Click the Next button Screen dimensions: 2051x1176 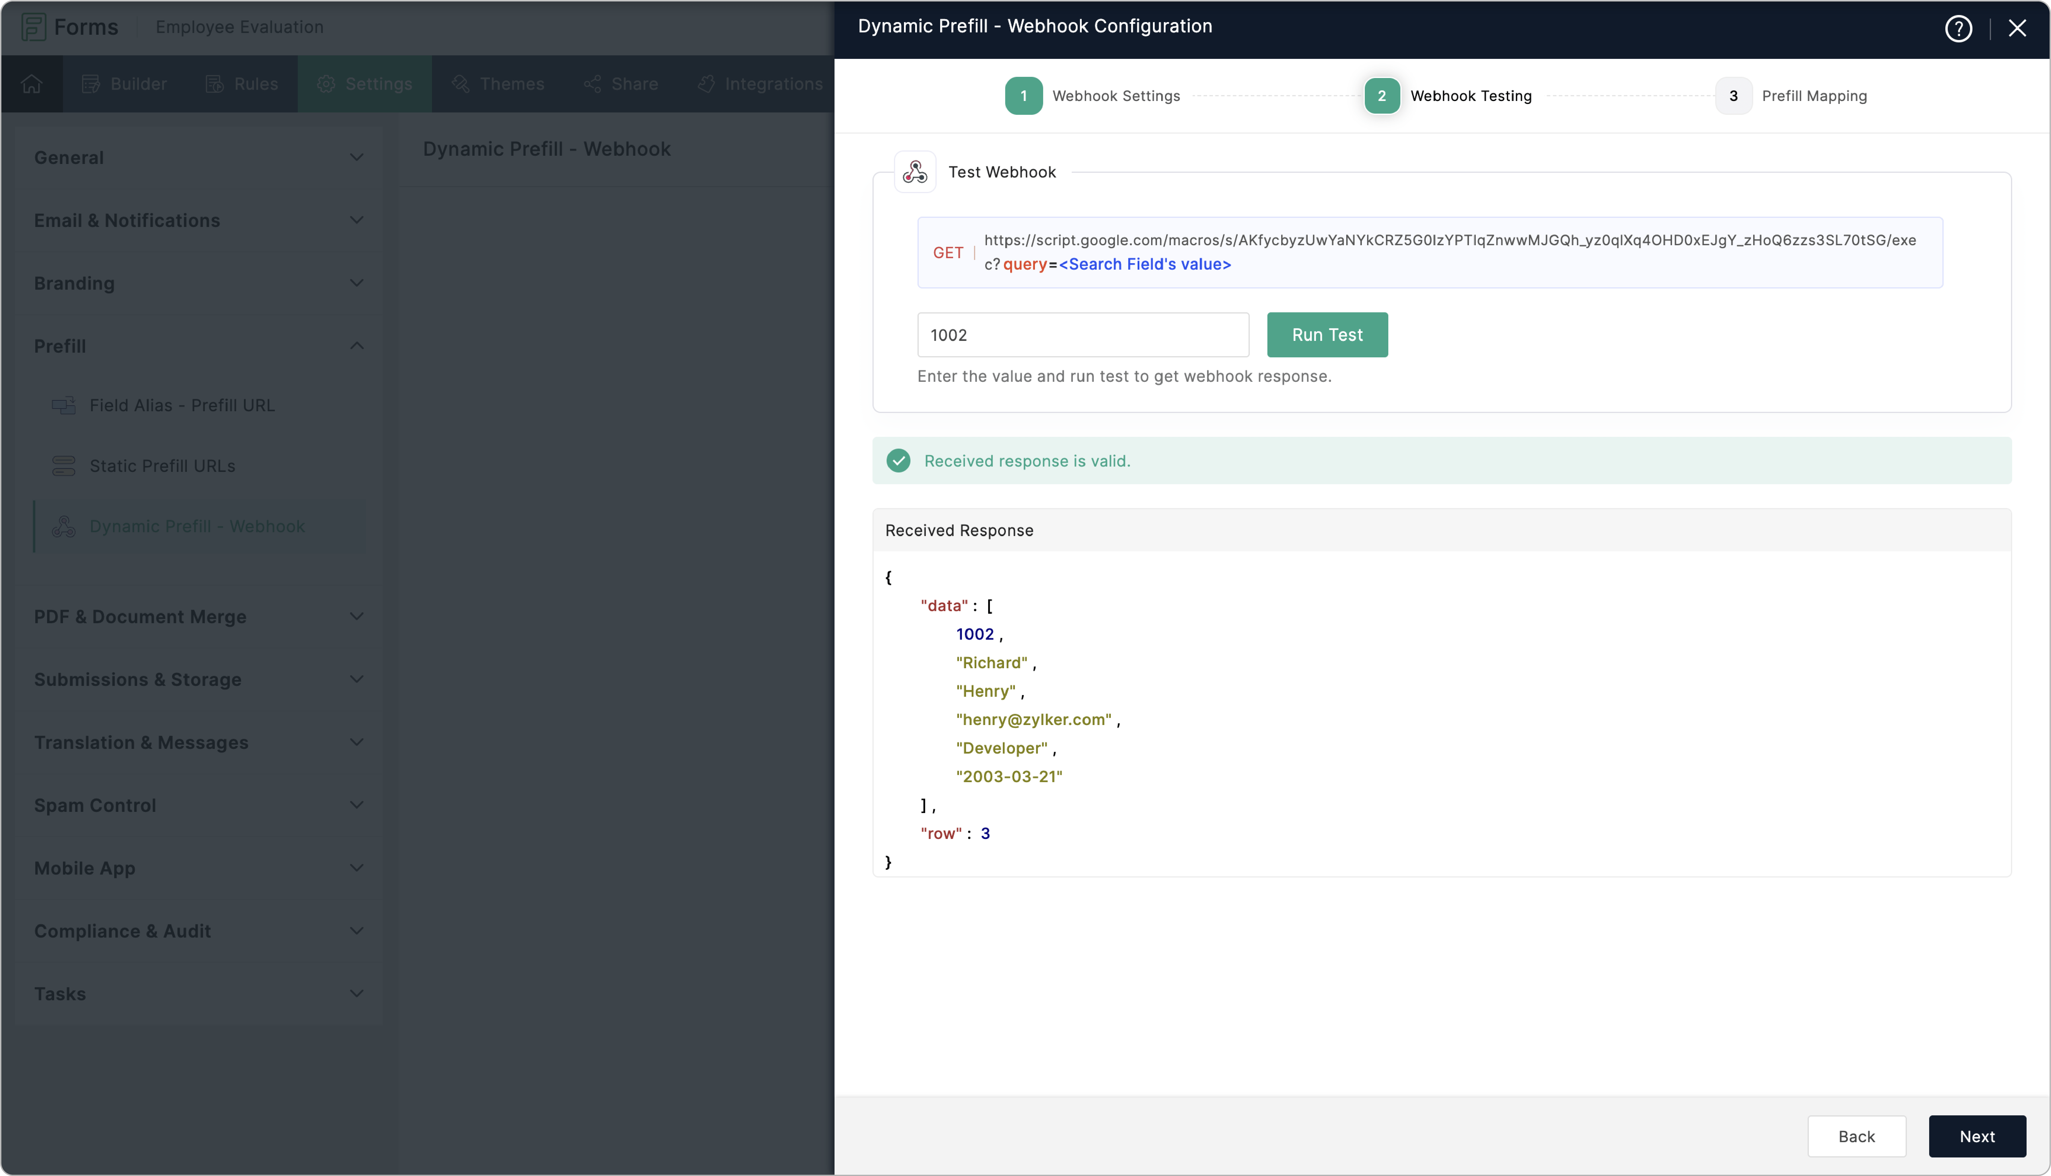pos(1977,1137)
